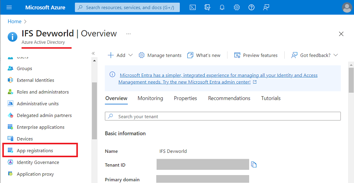Click the info icon in Entra banner
Viewport: 354px width, 183px height.
[x=112, y=74]
